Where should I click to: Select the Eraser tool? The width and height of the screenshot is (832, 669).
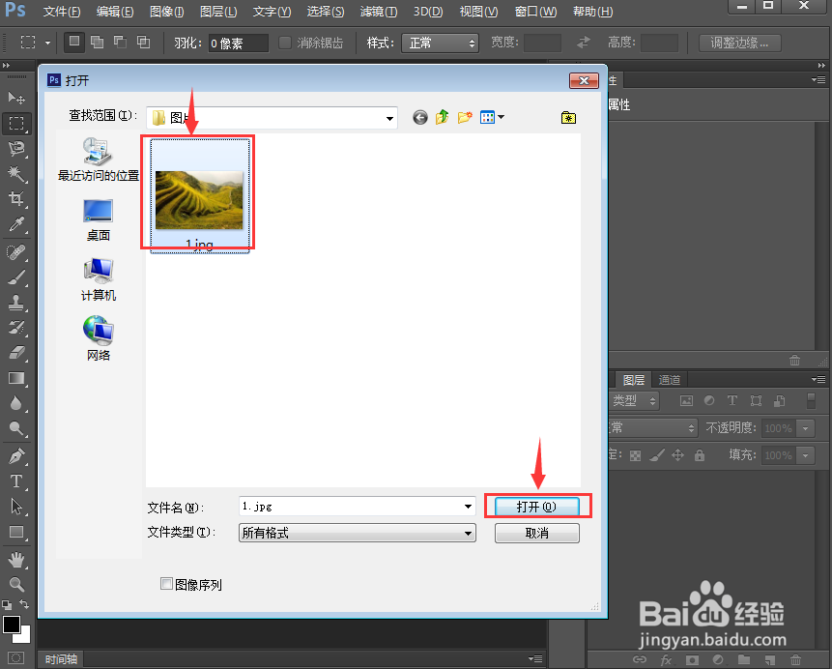pos(16,353)
